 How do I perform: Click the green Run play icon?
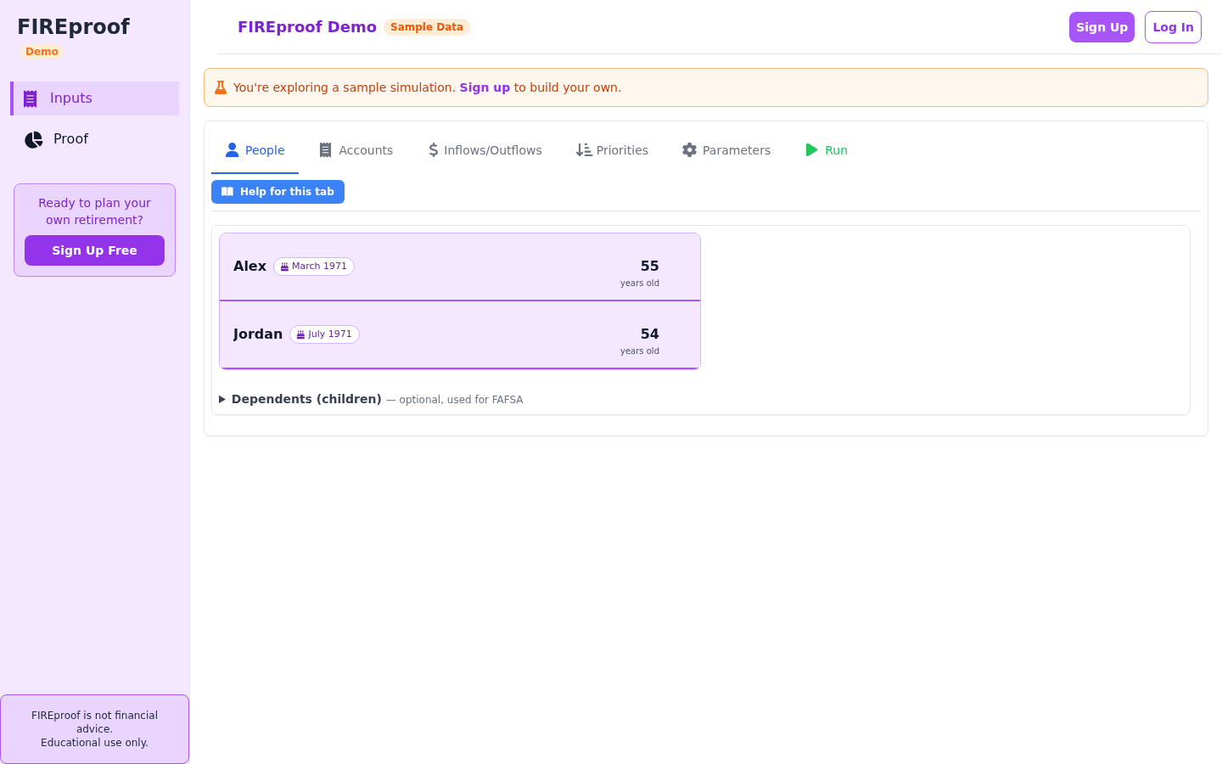click(x=811, y=150)
